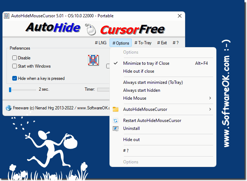Viewport: 247px width, 181px height.
Task: Choose Uninstall from the options menu
Action: point(163,128)
